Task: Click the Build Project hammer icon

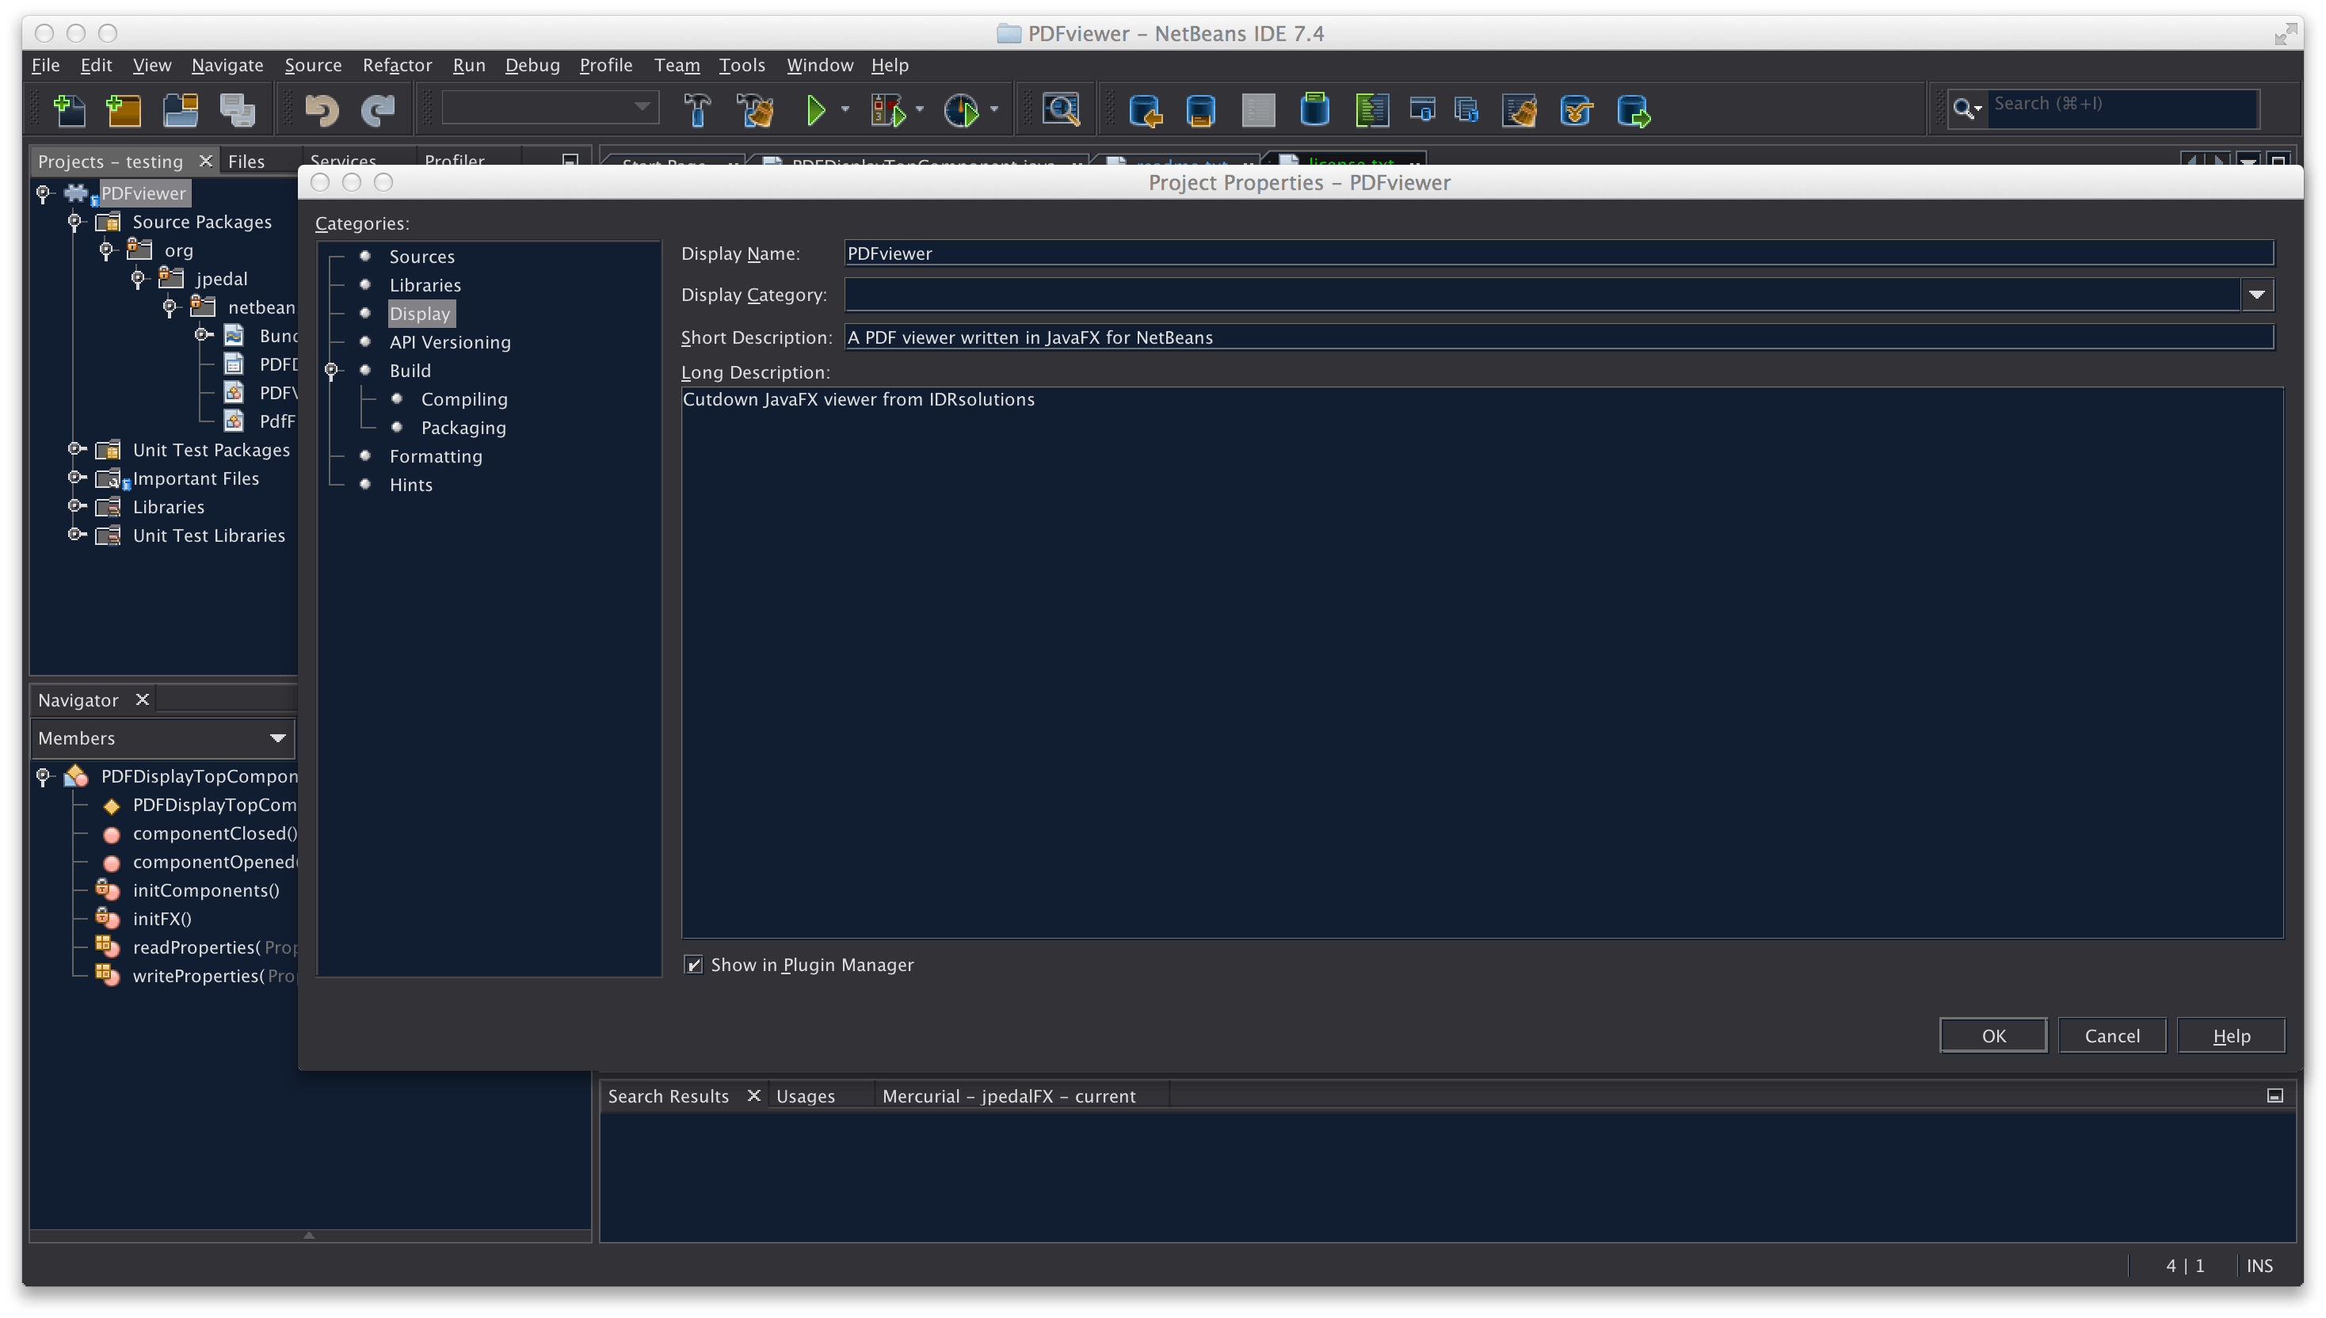Action: (x=697, y=110)
